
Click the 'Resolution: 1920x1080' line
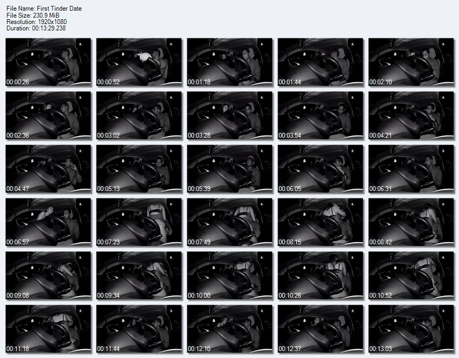37,22
